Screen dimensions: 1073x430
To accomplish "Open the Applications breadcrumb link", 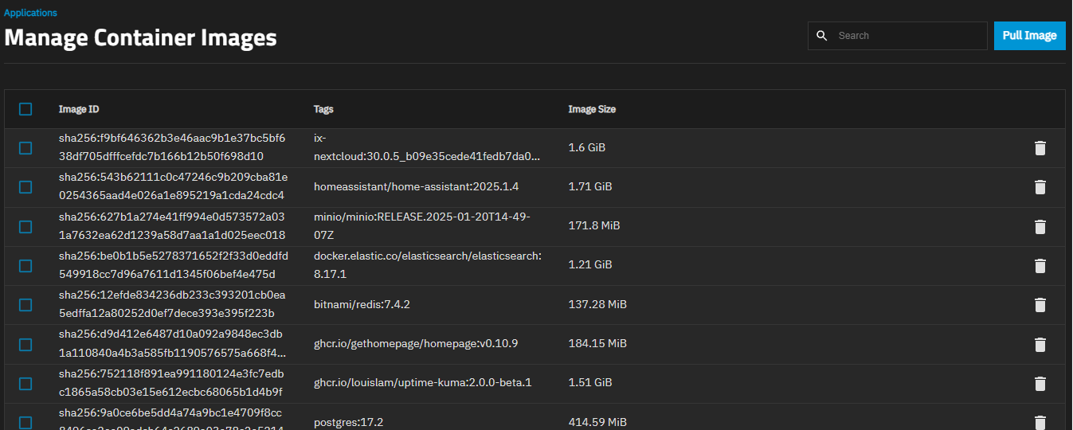I will pyautogui.click(x=30, y=13).
